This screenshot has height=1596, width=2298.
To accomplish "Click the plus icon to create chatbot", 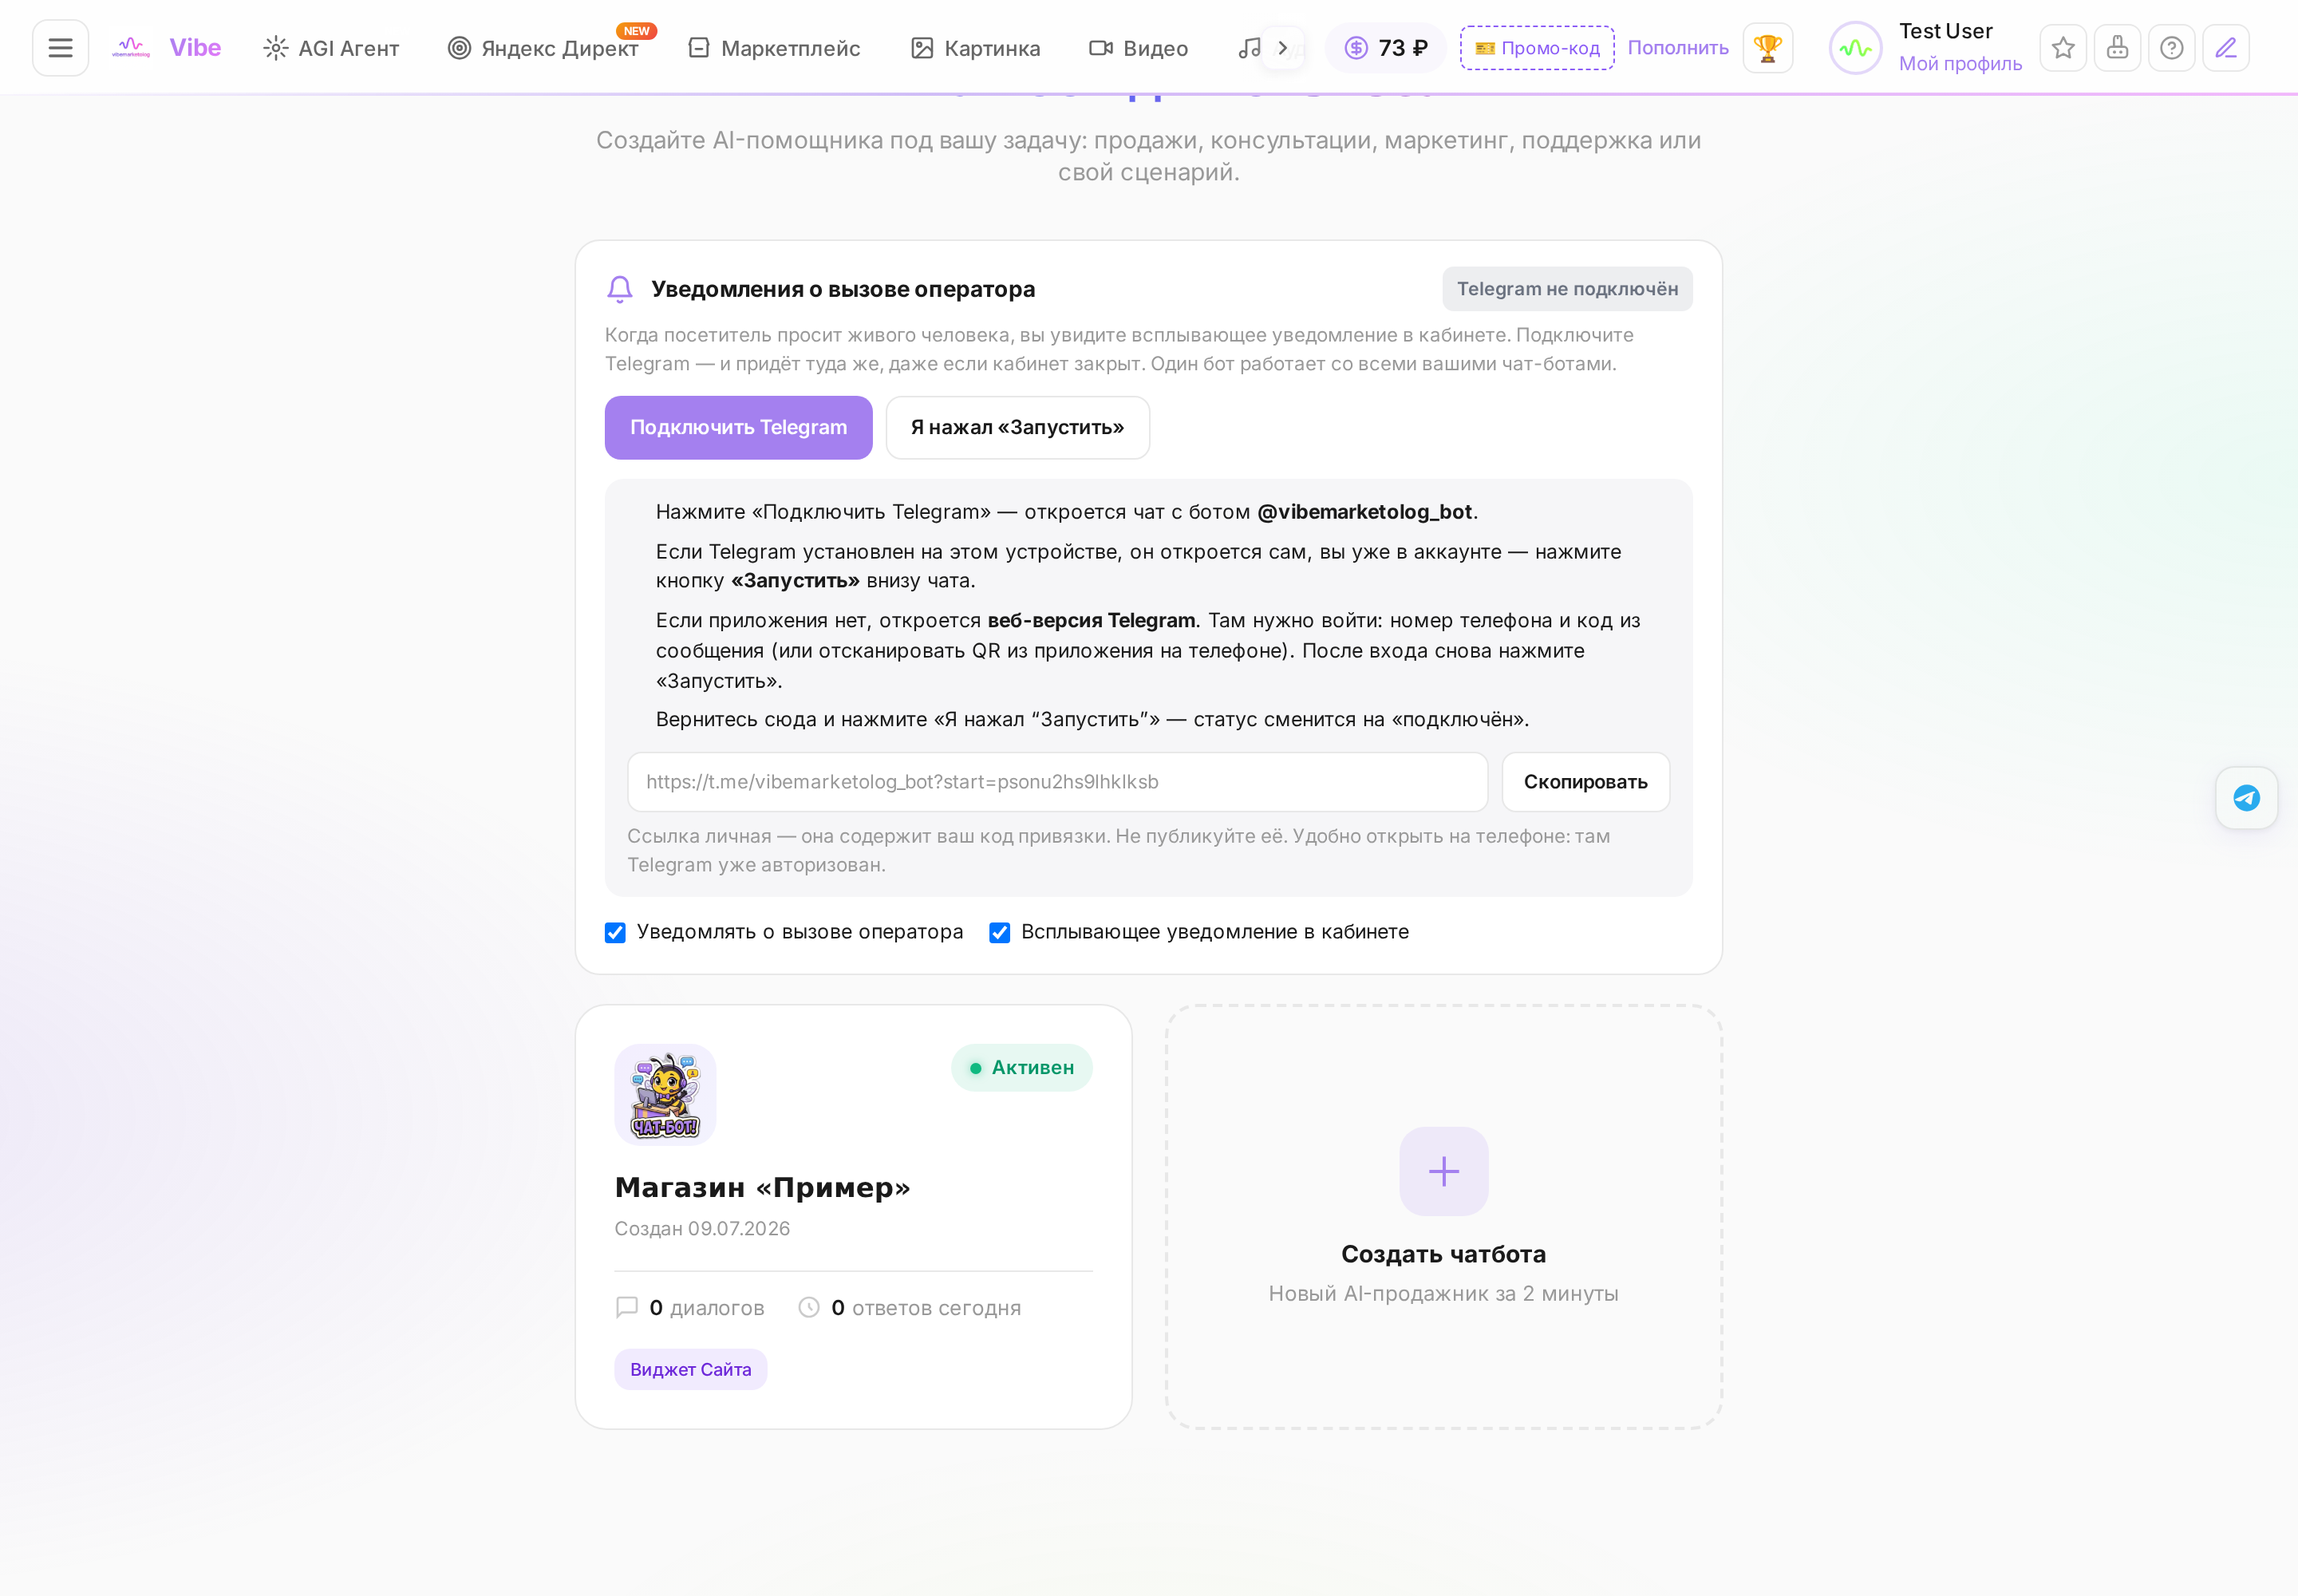I will pyautogui.click(x=1443, y=1171).
